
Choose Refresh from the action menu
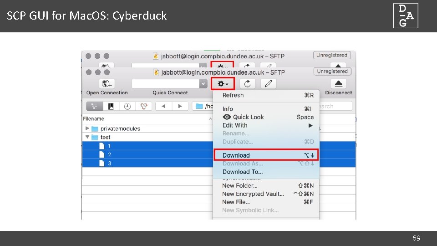[x=266, y=95]
